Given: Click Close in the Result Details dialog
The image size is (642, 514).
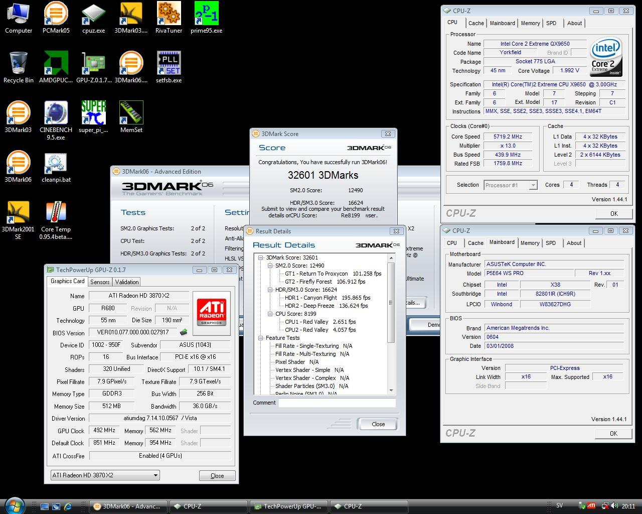Looking at the screenshot, I should pyautogui.click(x=378, y=424).
